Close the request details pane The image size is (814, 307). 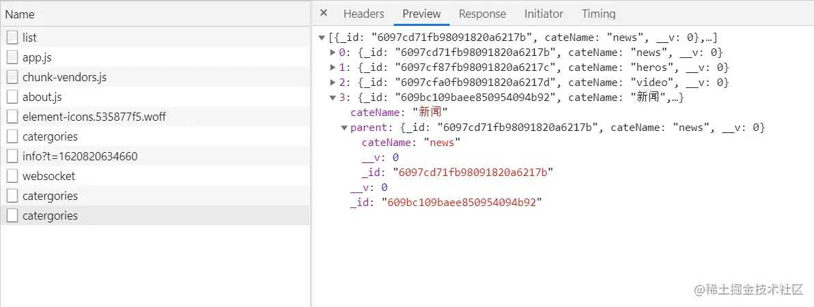324,14
